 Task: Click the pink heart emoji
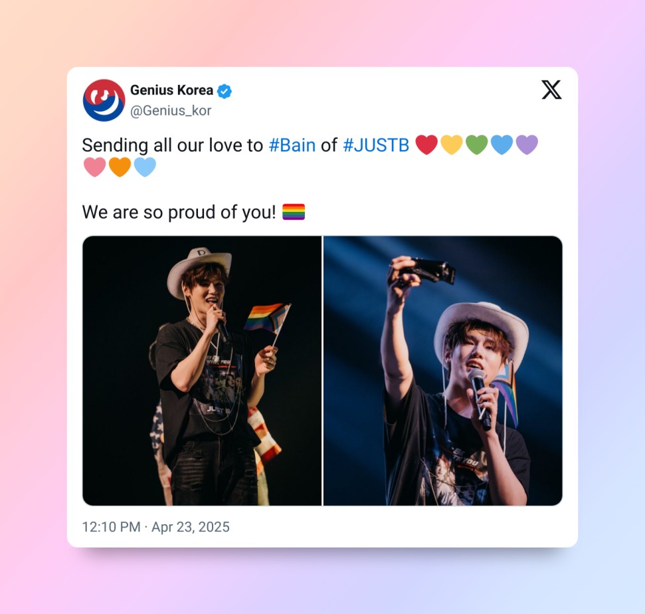(x=94, y=167)
